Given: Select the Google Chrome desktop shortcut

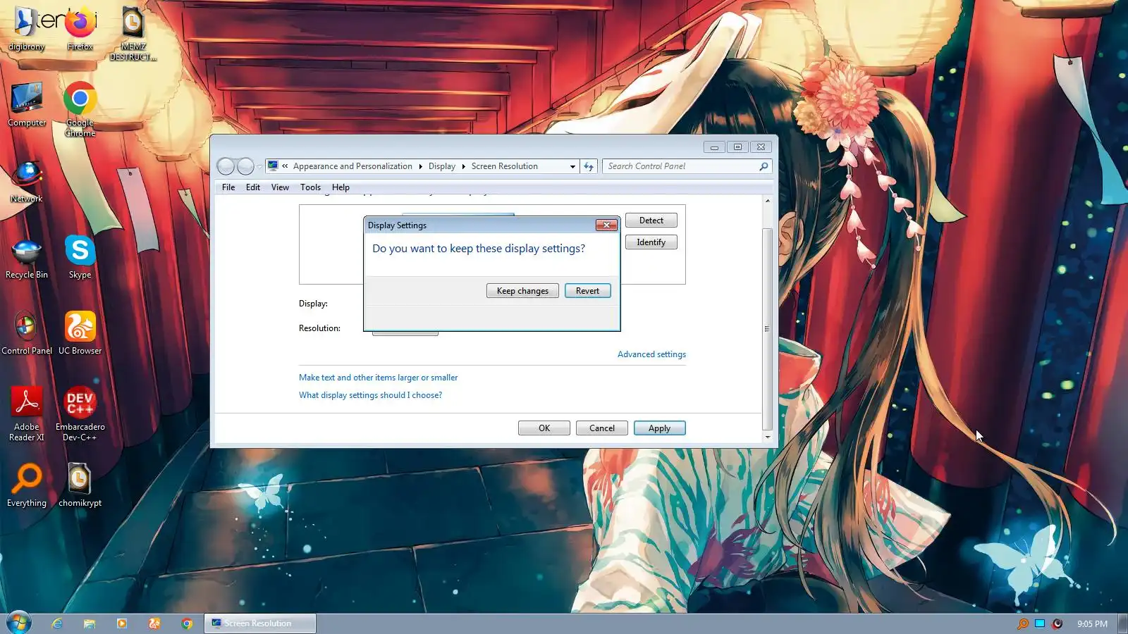Looking at the screenshot, I should 80,110.
